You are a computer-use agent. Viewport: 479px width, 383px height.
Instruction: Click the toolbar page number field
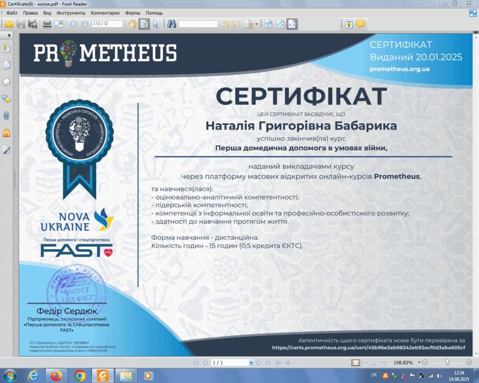[108, 24]
